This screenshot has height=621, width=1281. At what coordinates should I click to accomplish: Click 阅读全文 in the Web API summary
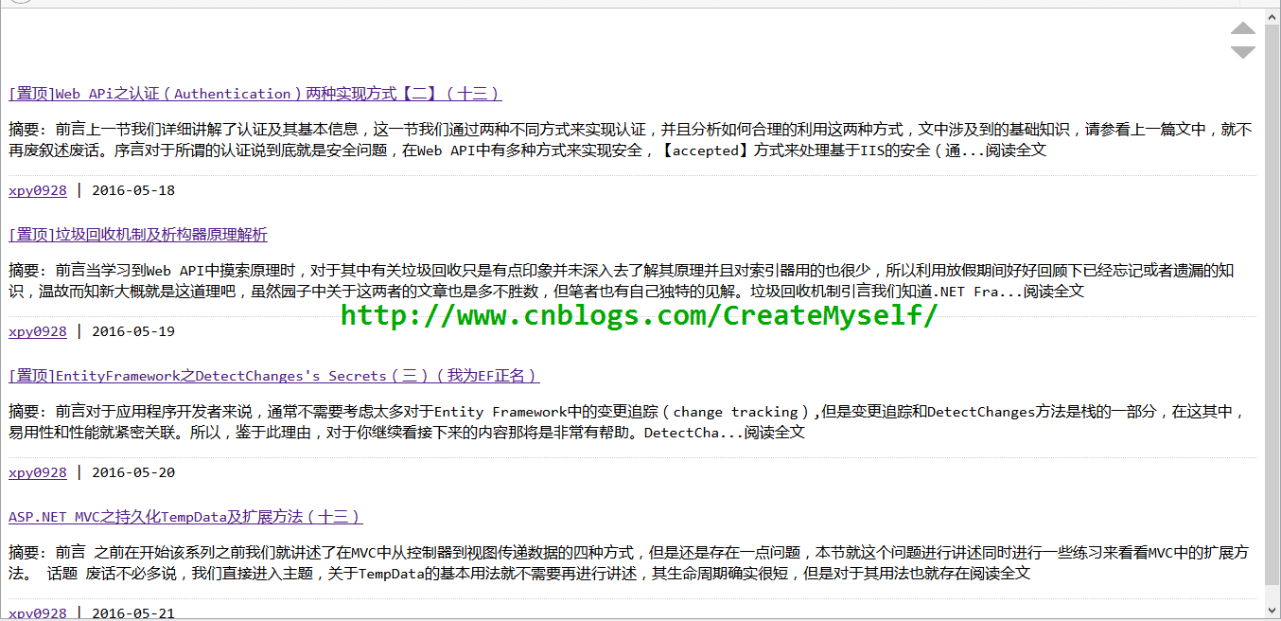pyautogui.click(x=1015, y=151)
